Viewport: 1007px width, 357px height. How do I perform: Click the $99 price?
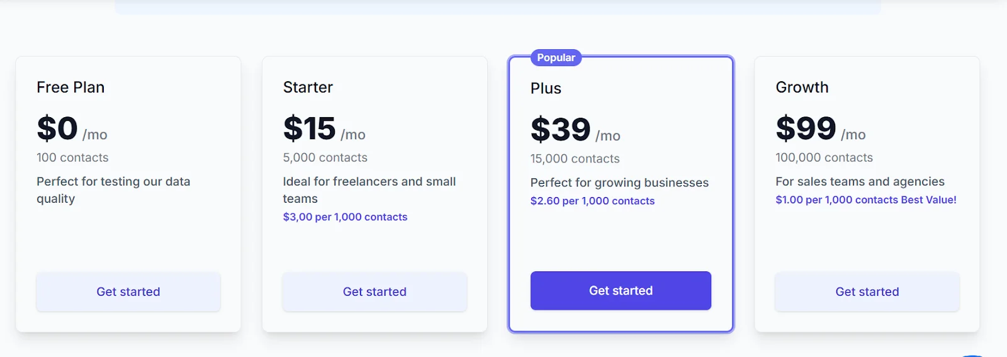tap(806, 129)
